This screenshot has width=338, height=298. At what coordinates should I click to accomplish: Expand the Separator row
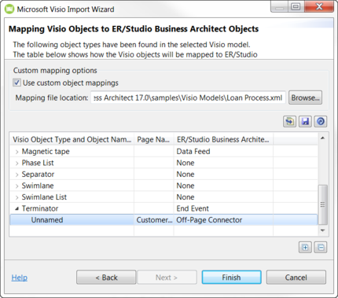17,175
